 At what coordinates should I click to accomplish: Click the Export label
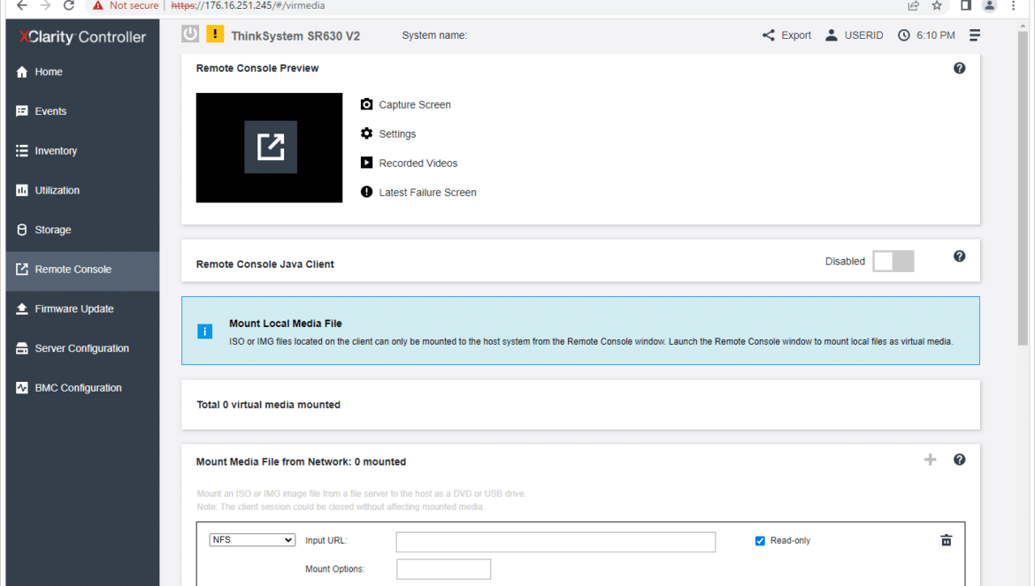(796, 35)
